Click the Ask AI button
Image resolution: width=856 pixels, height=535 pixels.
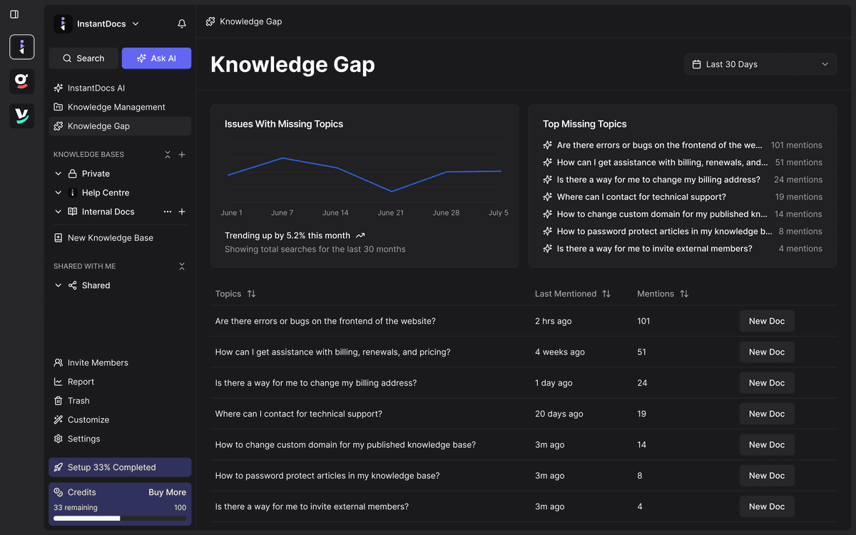tap(156, 58)
